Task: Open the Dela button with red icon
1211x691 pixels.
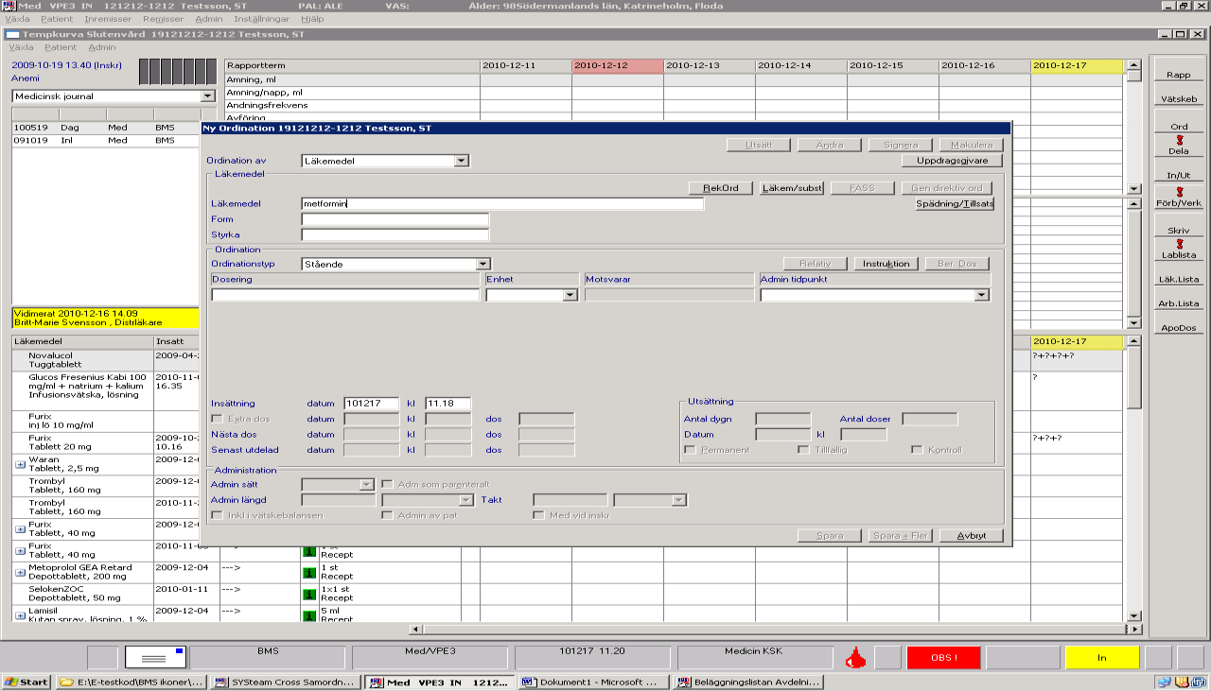Action: 1179,145
